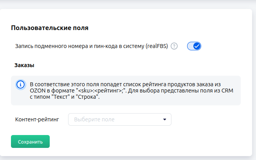
Task: Click the blue track of the switch
Action: pyautogui.click(x=190, y=46)
